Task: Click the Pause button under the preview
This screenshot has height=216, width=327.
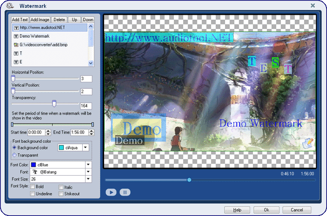Action: point(125,192)
